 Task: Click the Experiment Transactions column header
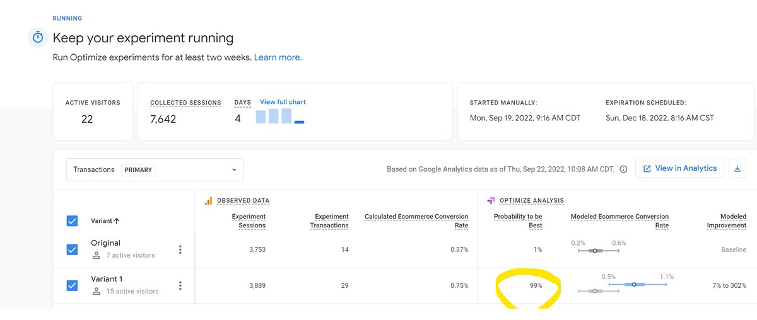click(x=329, y=220)
